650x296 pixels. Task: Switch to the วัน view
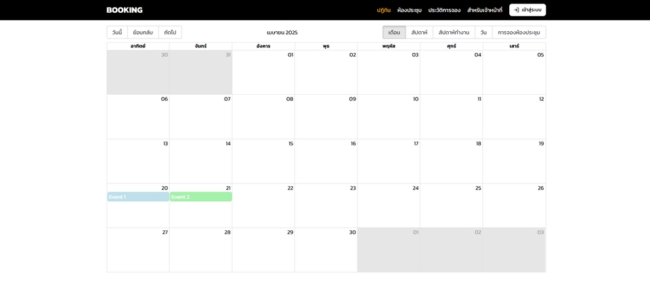coord(483,33)
